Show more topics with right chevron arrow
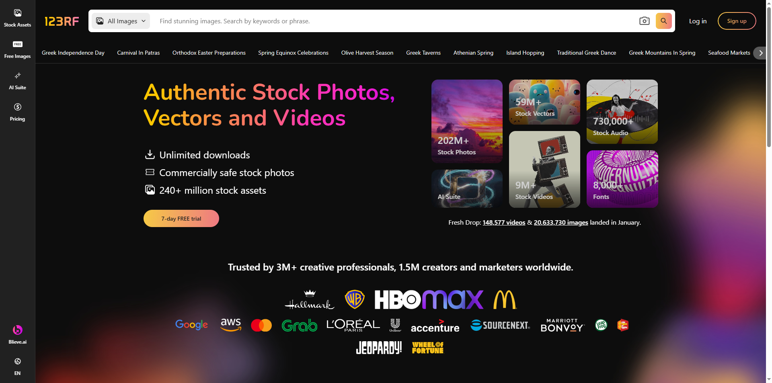The image size is (772, 383). tap(760, 53)
